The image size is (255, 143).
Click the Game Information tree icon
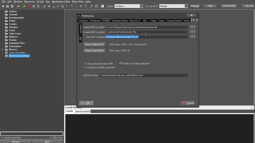point(6,53)
